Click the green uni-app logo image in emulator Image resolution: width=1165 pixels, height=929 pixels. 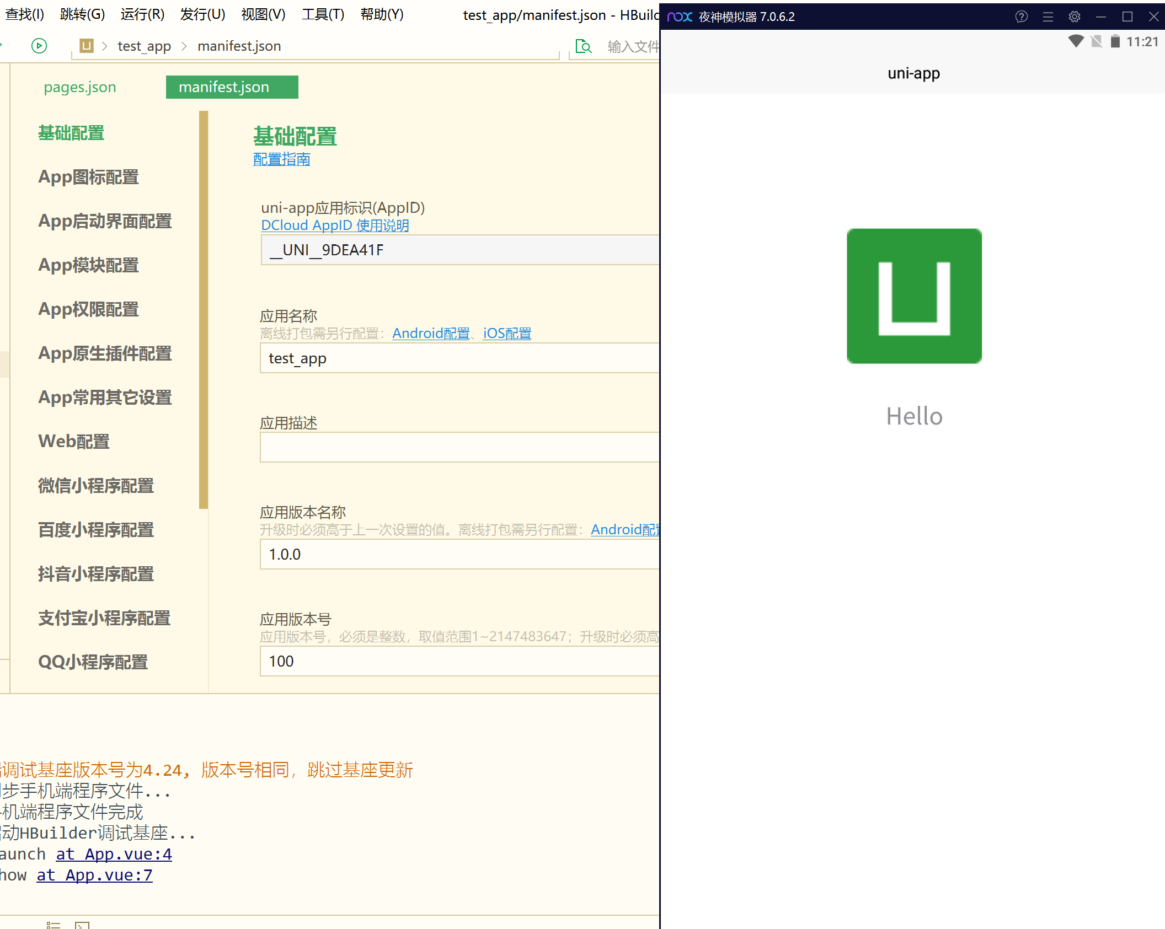pyautogui.click(x=914, y=296)
